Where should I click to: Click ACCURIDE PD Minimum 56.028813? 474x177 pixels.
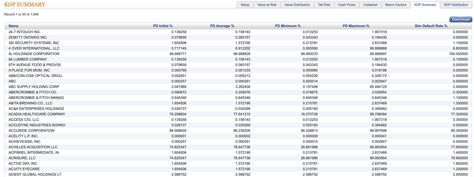309,131
